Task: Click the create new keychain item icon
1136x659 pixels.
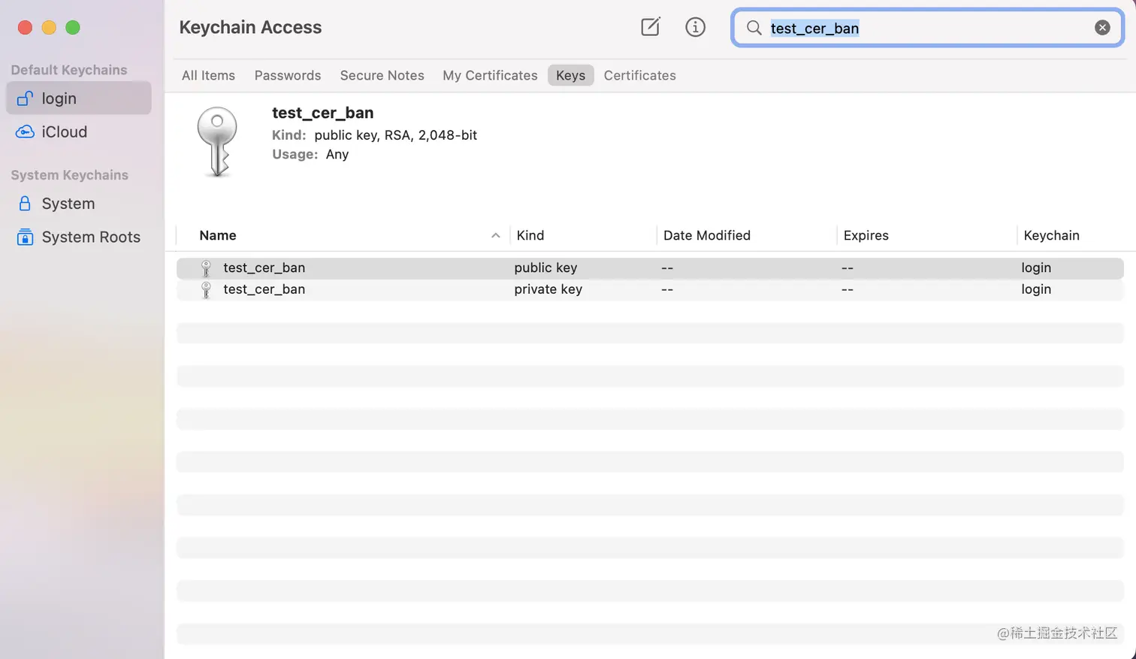Action: (650, 28)
